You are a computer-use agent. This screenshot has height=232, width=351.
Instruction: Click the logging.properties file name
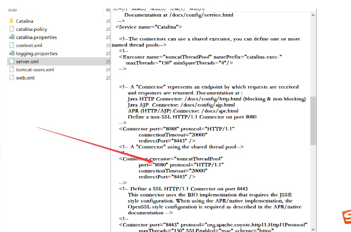pyautogui.click(x=37, y=53)
